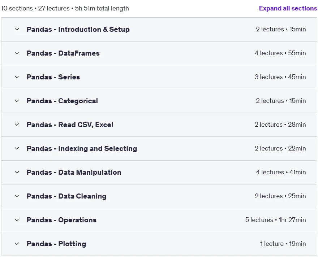This screenshot has height=257, width=318.
Task: Click the chevron beside Pandas - Series
Action: (x=17, y=77)
